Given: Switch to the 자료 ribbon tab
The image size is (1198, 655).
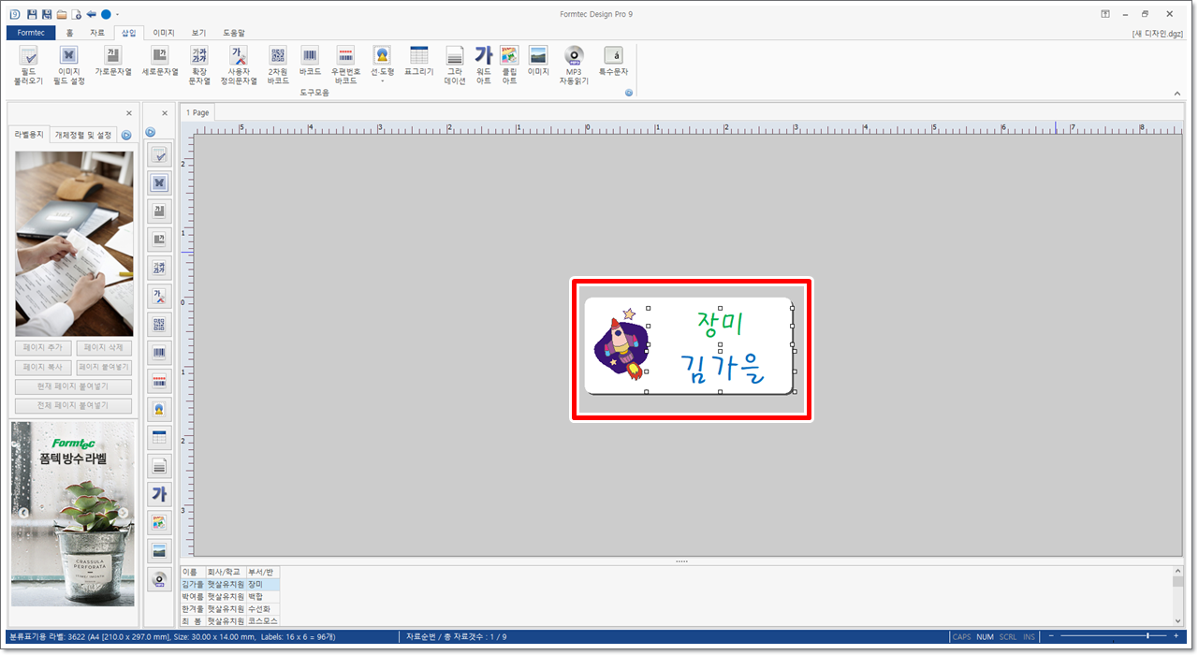Looking at the screenshot, I should click(x=97, y=33).
